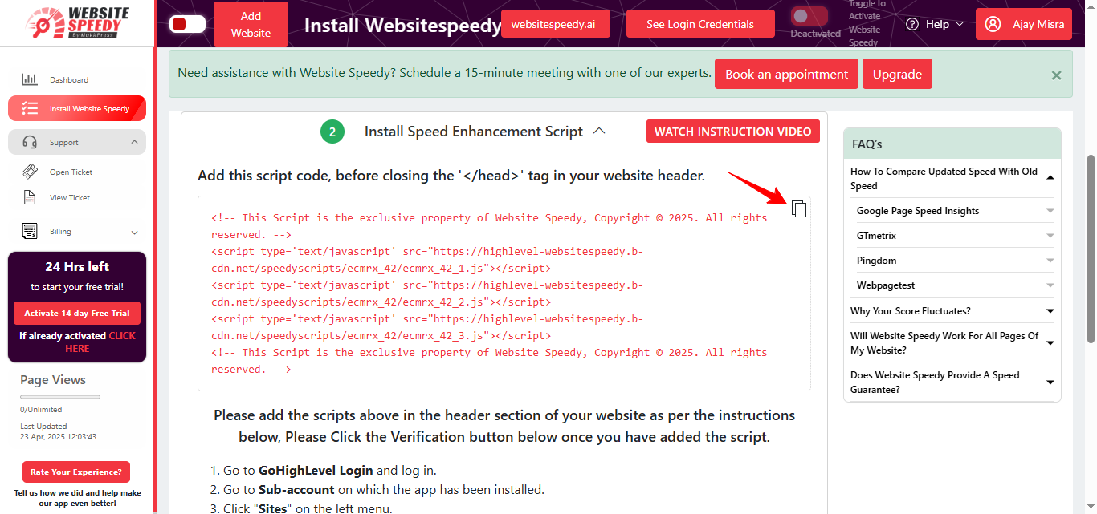
Task: Click the View Ticket document icon
Action: [x=30, y=197]
